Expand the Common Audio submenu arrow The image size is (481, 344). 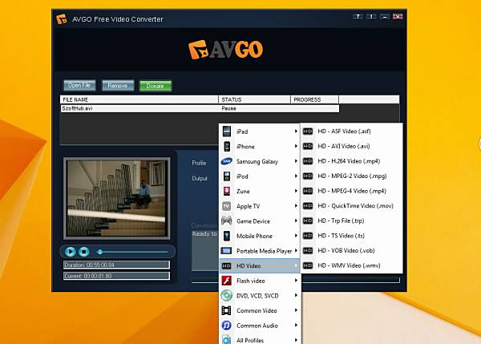click(296, 325)
